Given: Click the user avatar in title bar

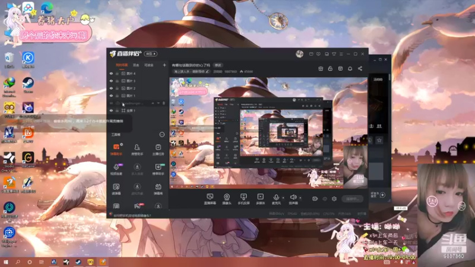Looking at the screenshot, I should click(299, 54).
